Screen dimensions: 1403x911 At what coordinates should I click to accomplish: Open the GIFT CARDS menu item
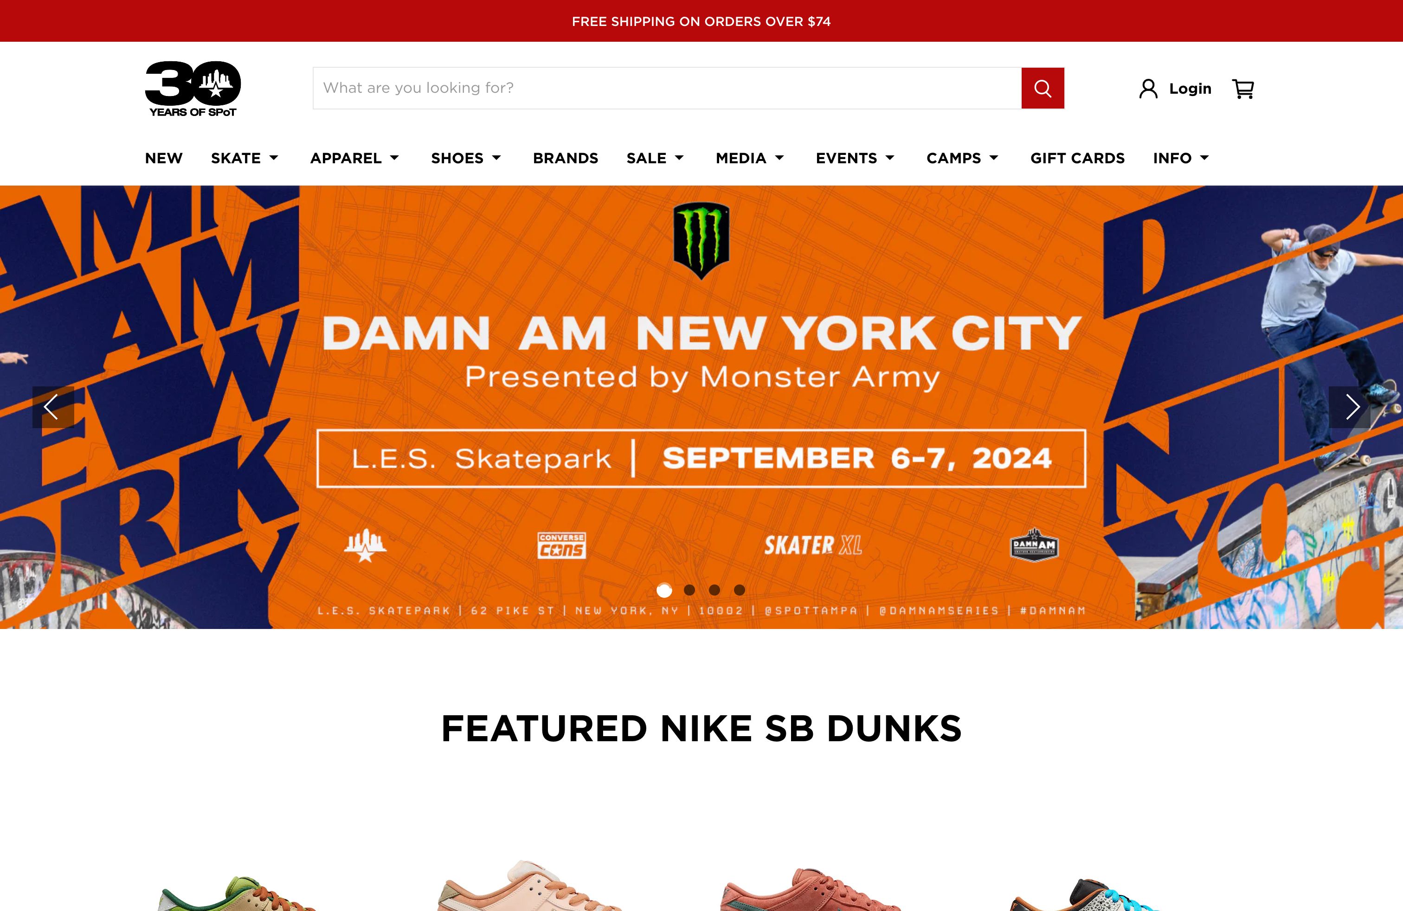pyautogui.click(x=1078, y=158)
